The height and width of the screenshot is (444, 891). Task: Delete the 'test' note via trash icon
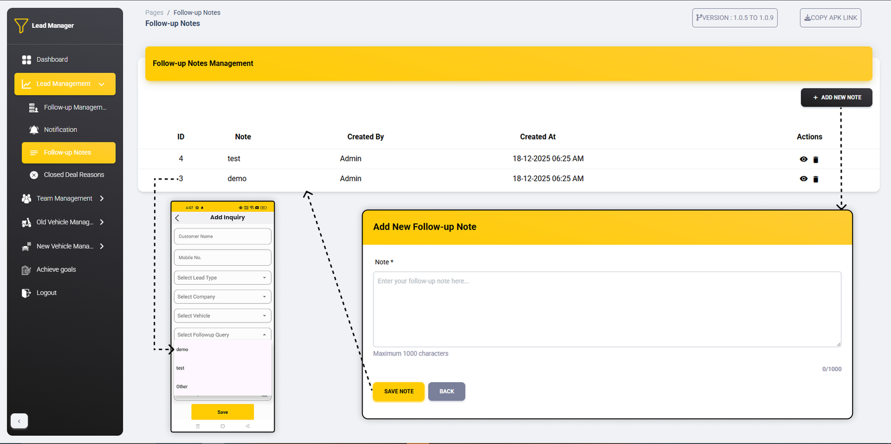(x=816, y=160)
